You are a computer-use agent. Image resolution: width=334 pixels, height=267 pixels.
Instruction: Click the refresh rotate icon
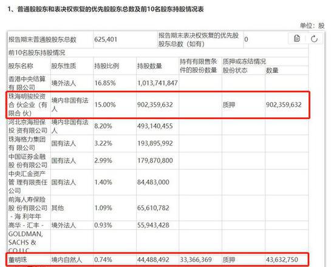[x=314, y=39]
